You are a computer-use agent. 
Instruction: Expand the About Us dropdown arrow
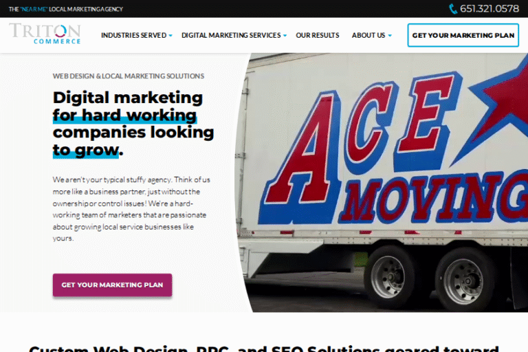click(x=390, y=35)
